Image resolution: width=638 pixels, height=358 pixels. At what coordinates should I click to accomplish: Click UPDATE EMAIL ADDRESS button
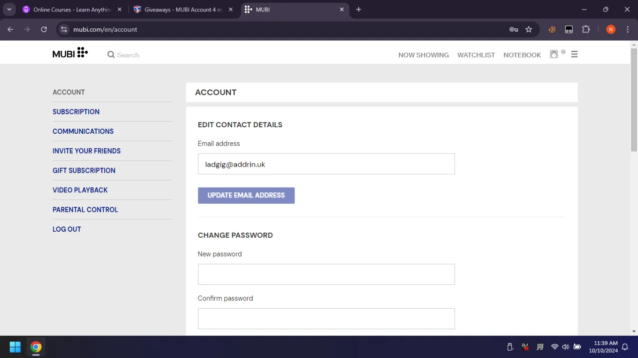pyautogui.click(x=246, y=195)
